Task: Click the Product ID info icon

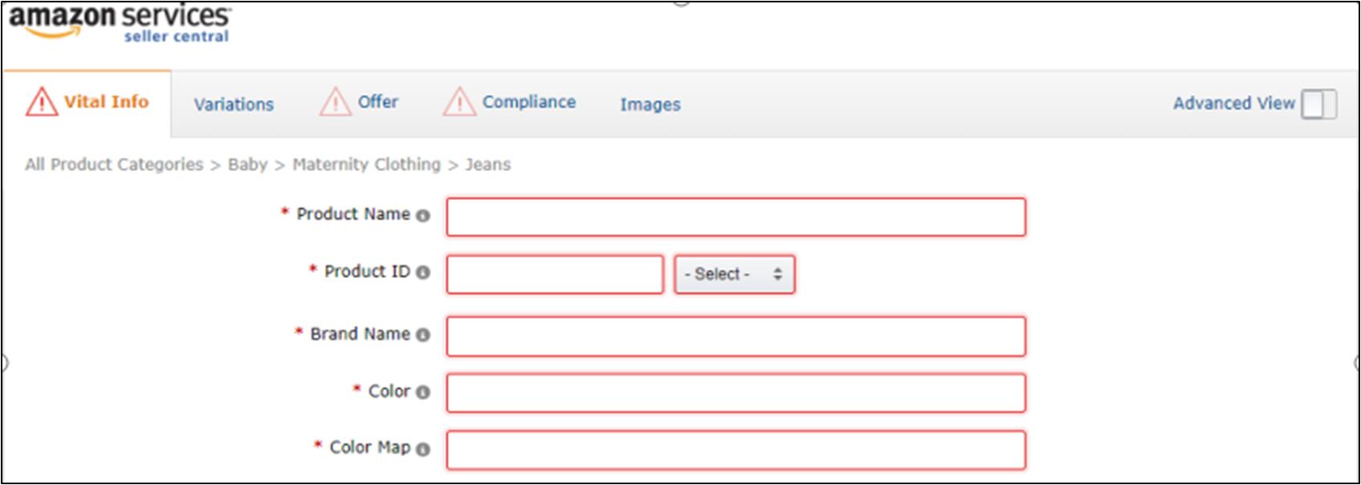Action: click(x=423, y=272)
